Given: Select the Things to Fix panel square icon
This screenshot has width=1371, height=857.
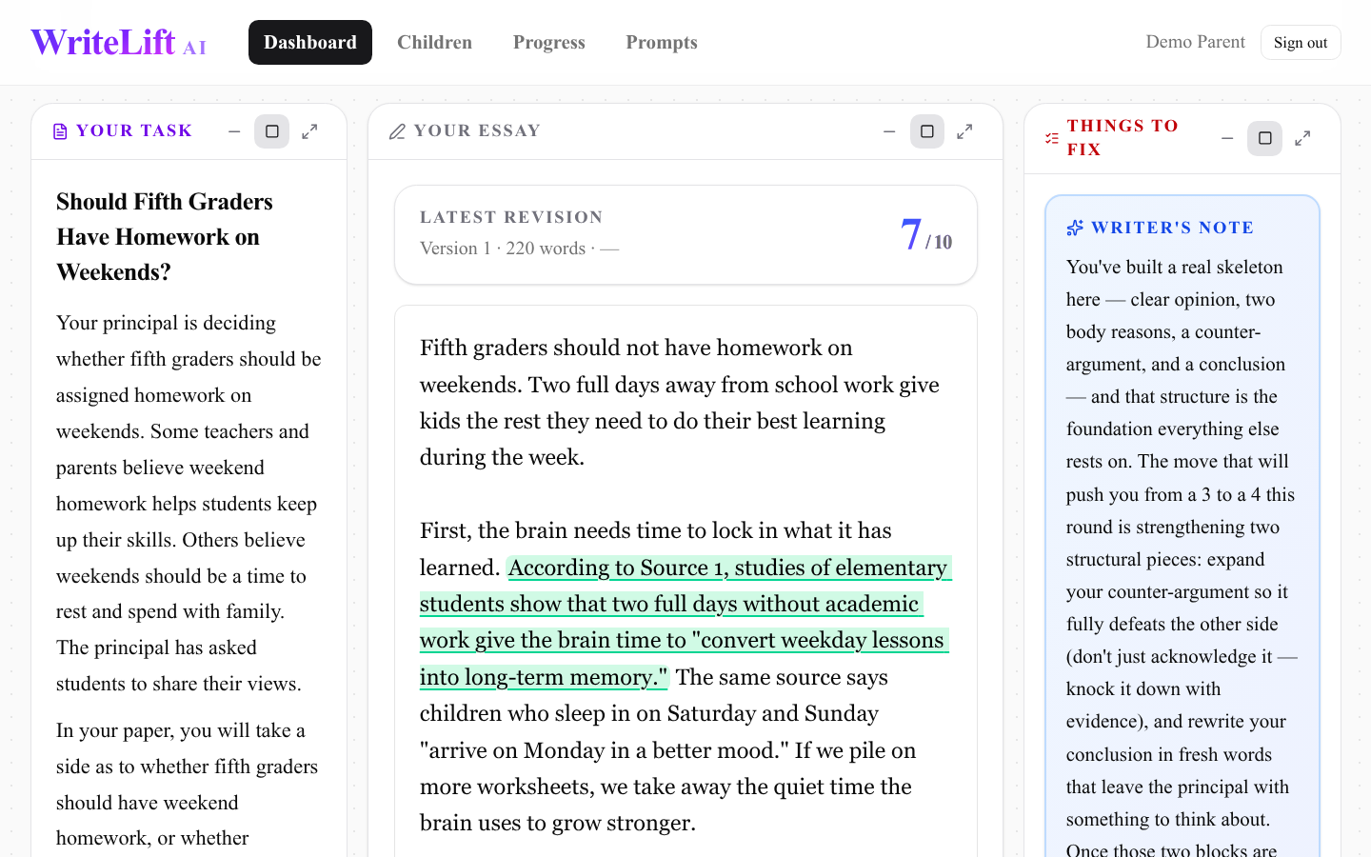Looking at the screenshot, I should click(x=1265, y=138).
